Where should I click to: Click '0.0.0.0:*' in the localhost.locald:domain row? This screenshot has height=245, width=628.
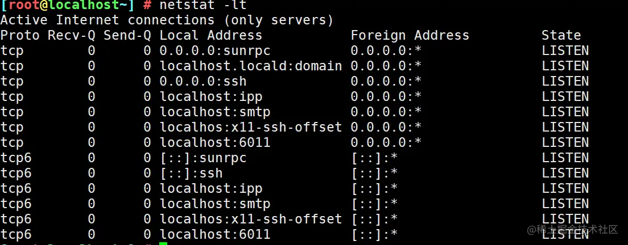pyautogui.click(x=386, y=66)
